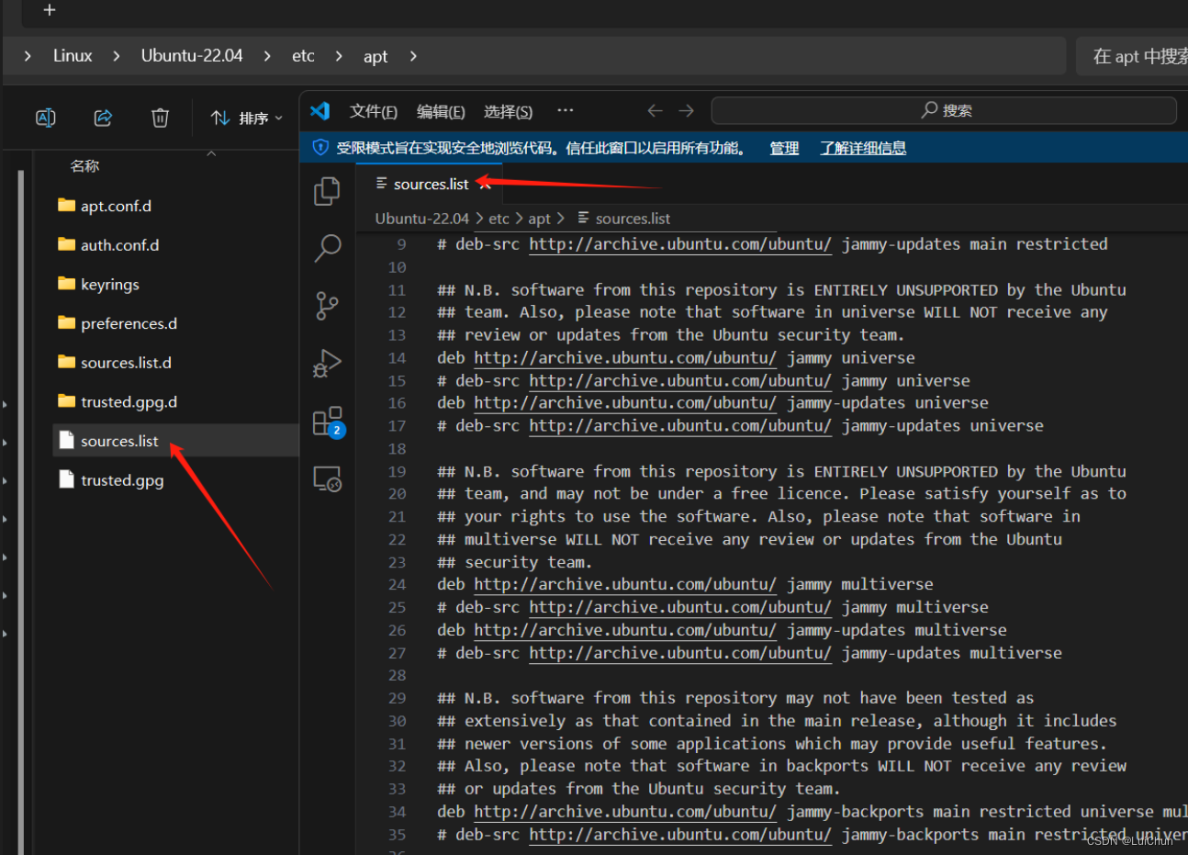Click the 名称 column header
Viewport: 1188px width, 855px height.
(x=84, y=166)
